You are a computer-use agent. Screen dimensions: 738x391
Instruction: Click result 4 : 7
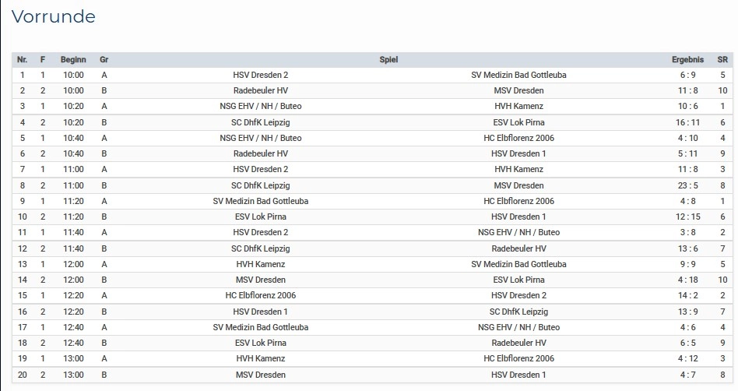[x=687, y=375]
